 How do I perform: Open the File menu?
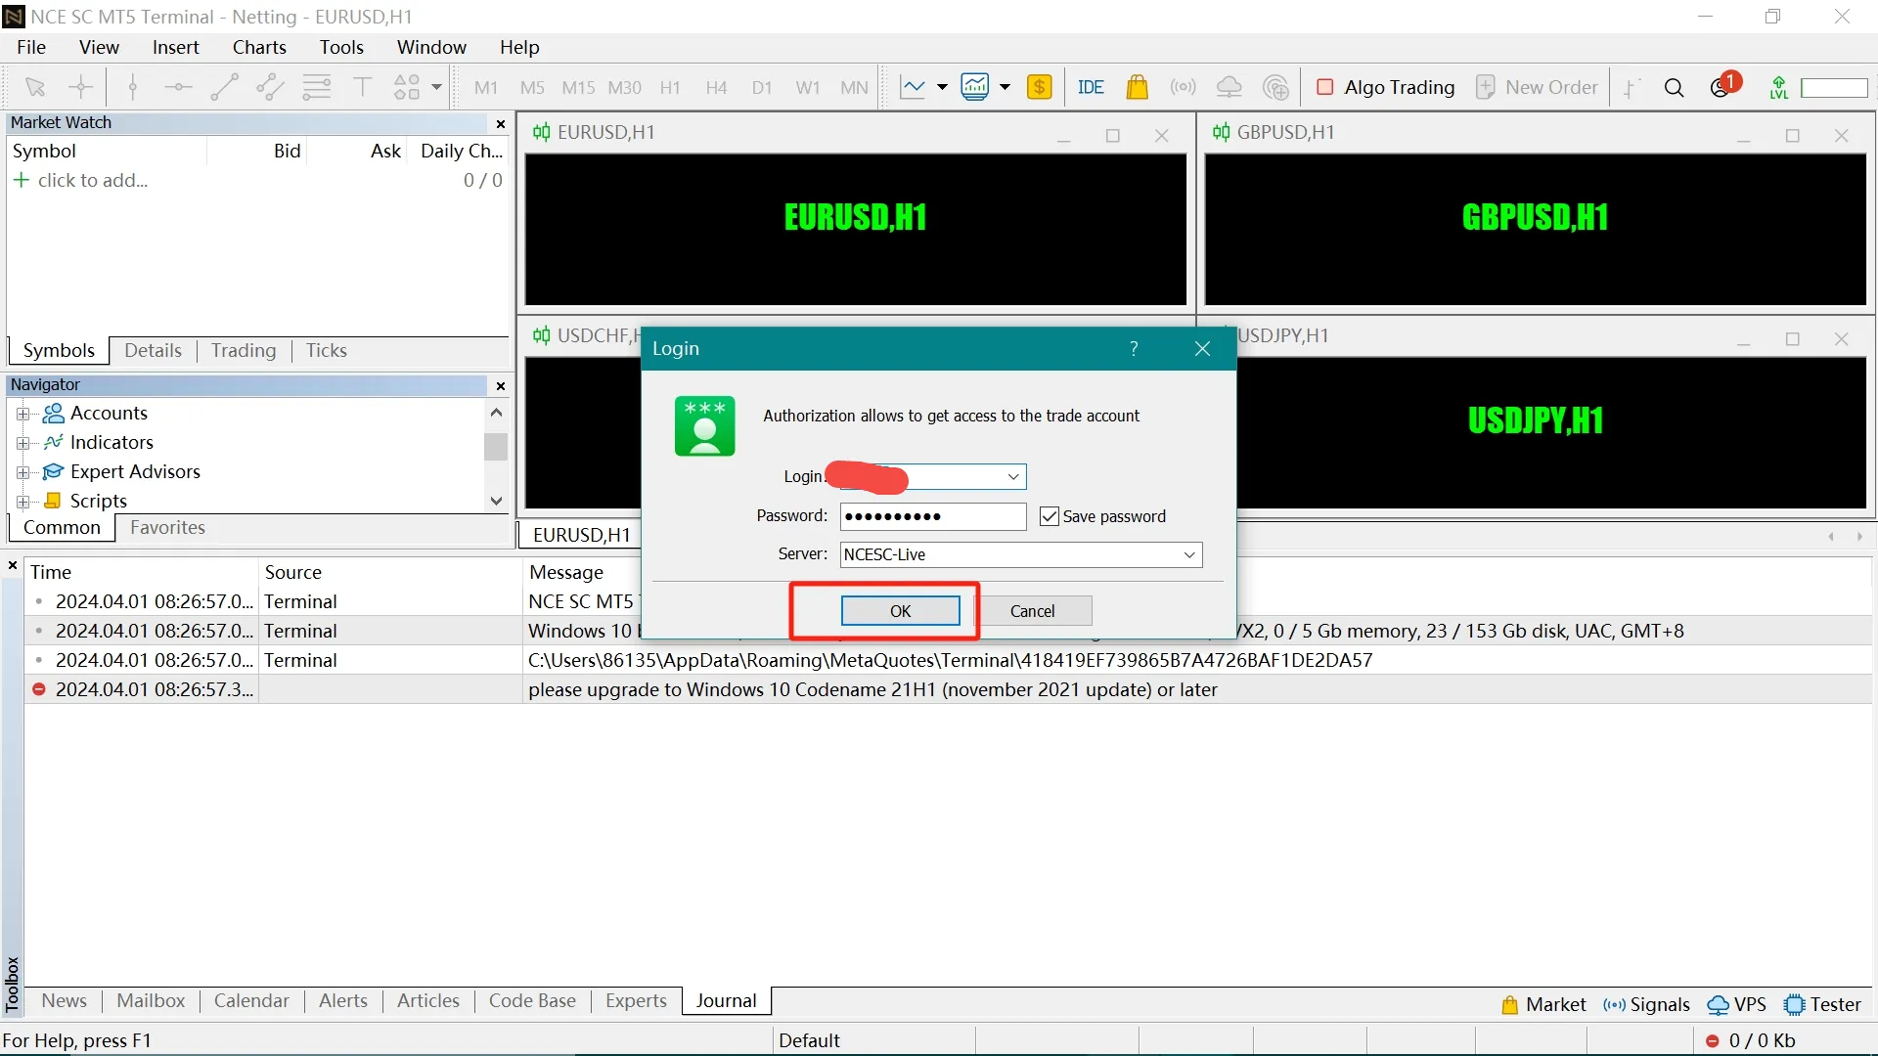coord(31,47)
